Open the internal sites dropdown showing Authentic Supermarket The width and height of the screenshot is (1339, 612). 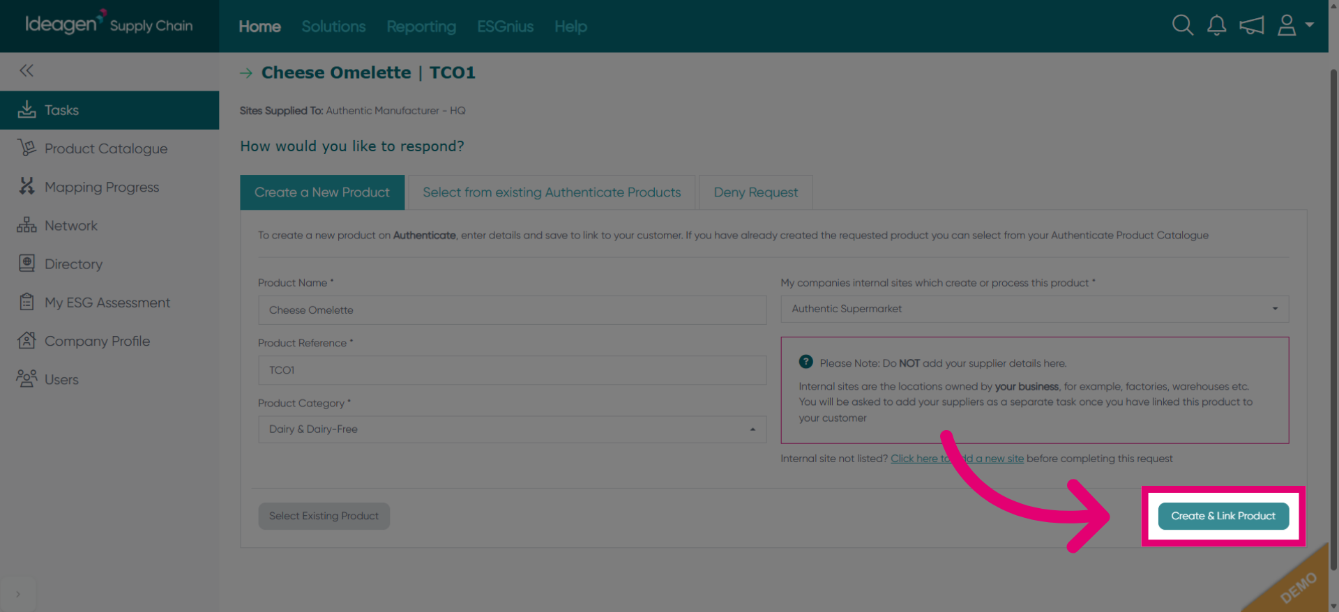pyautogui.click(x=1034, y=309)
